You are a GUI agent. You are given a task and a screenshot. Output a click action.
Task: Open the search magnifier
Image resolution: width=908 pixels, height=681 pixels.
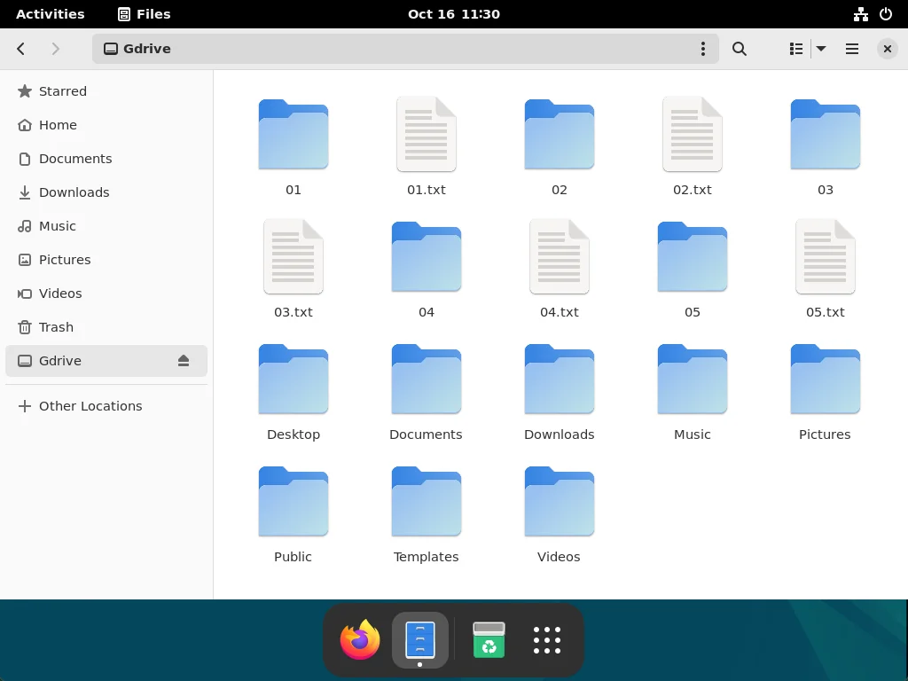739,49
